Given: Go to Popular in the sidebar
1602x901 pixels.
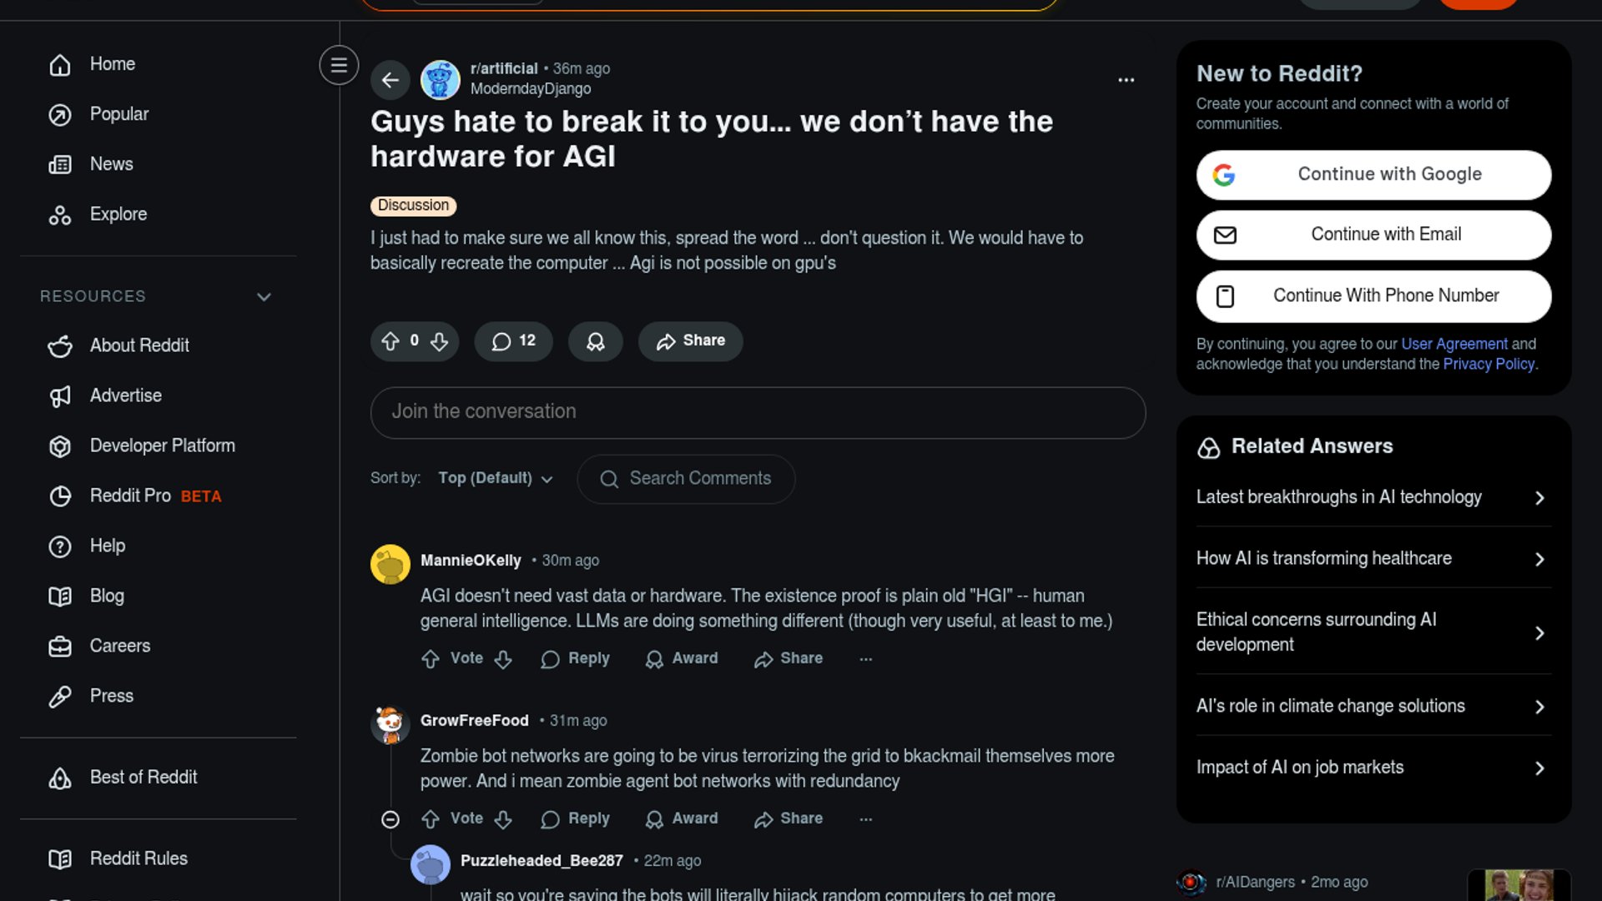Looking at the screenshot, I should pos(118,114).
